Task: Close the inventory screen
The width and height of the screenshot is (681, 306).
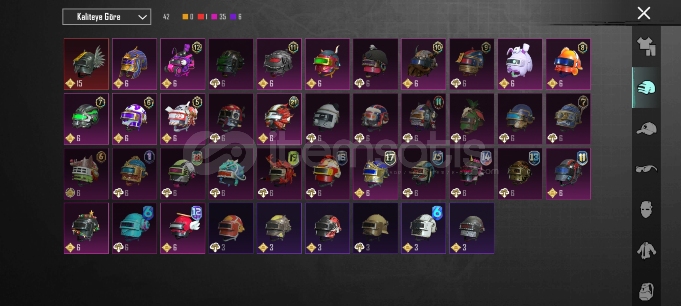Action: click(644, 13)
